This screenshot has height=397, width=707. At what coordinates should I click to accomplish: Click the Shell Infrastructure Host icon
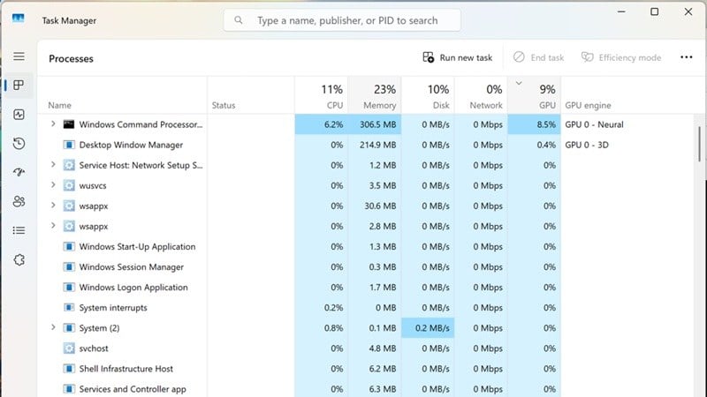(69, 369)
